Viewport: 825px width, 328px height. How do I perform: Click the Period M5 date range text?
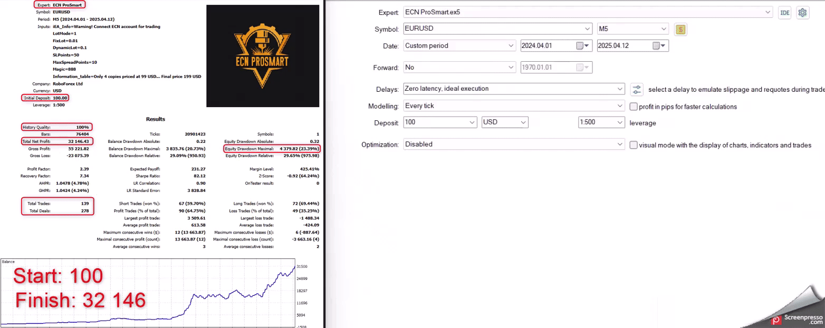[84, 19]
